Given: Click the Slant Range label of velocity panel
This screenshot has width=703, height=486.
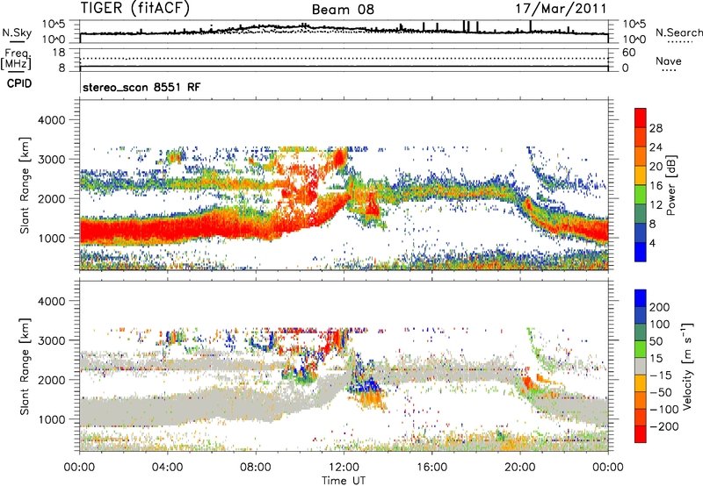Looking at the screenshot, I should point(25,367).
